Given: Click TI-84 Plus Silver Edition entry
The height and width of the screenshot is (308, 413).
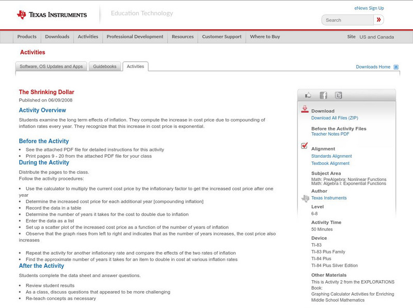Looking at the screenshot, I should tap(335, 265).
